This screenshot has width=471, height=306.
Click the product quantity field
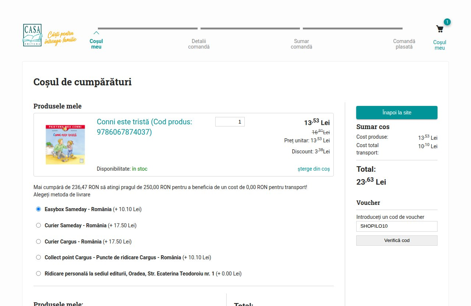230,122
